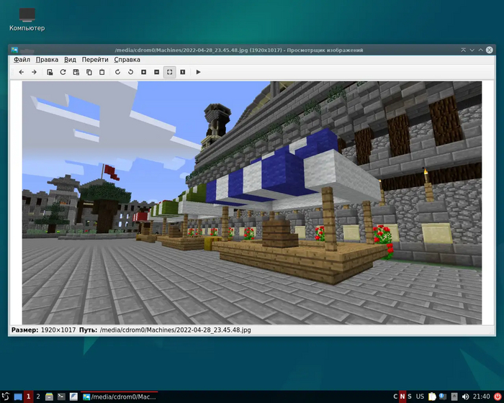The width and height of the screenshot is (504, 403).
Task: Click the 1920×1017 size in status bar
Action: click(x=58, y=330)
